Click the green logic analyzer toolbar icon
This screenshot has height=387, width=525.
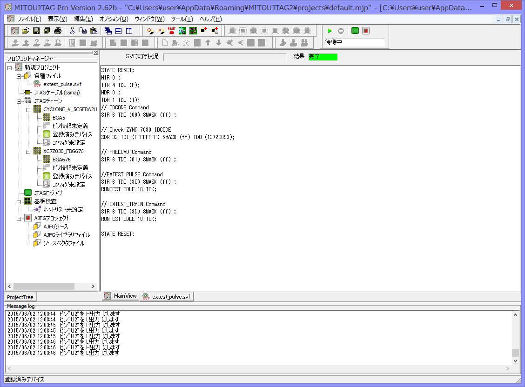tap(355, 31)
